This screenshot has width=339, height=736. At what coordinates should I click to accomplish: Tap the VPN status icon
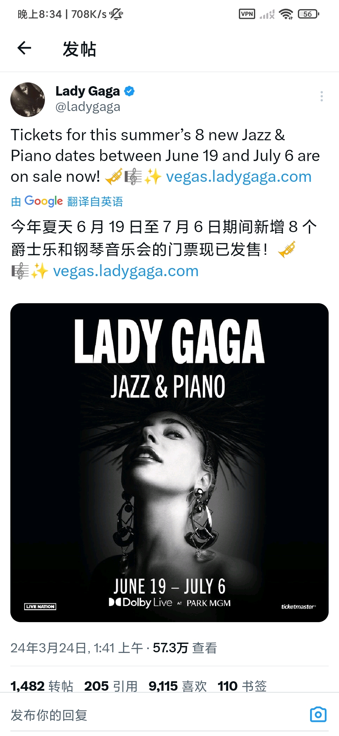point(247,14)
